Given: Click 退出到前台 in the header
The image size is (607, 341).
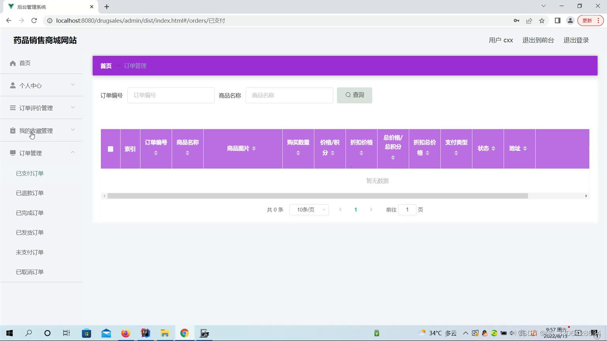Looking at the screenshot, I should coord(538,40).
